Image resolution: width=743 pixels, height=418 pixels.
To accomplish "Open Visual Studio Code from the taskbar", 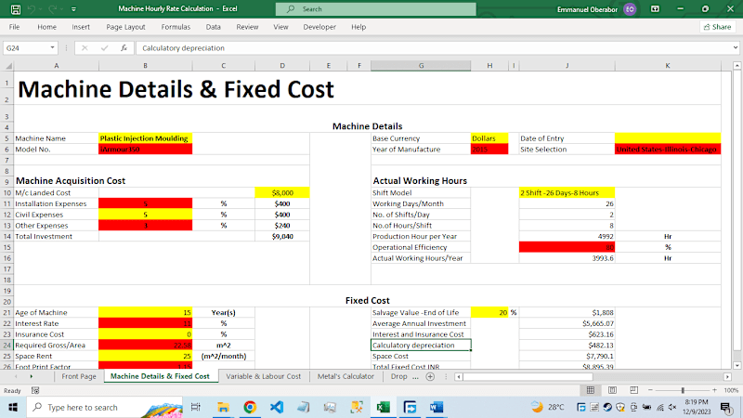I will [277, 407].
